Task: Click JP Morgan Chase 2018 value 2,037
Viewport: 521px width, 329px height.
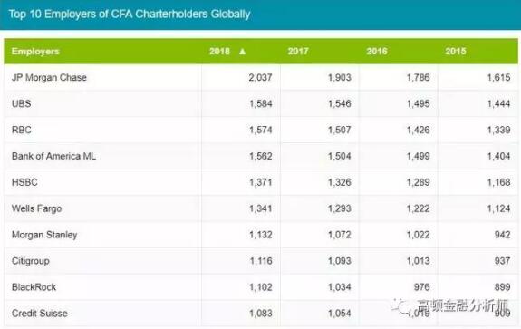Action: tap(261, 77)
